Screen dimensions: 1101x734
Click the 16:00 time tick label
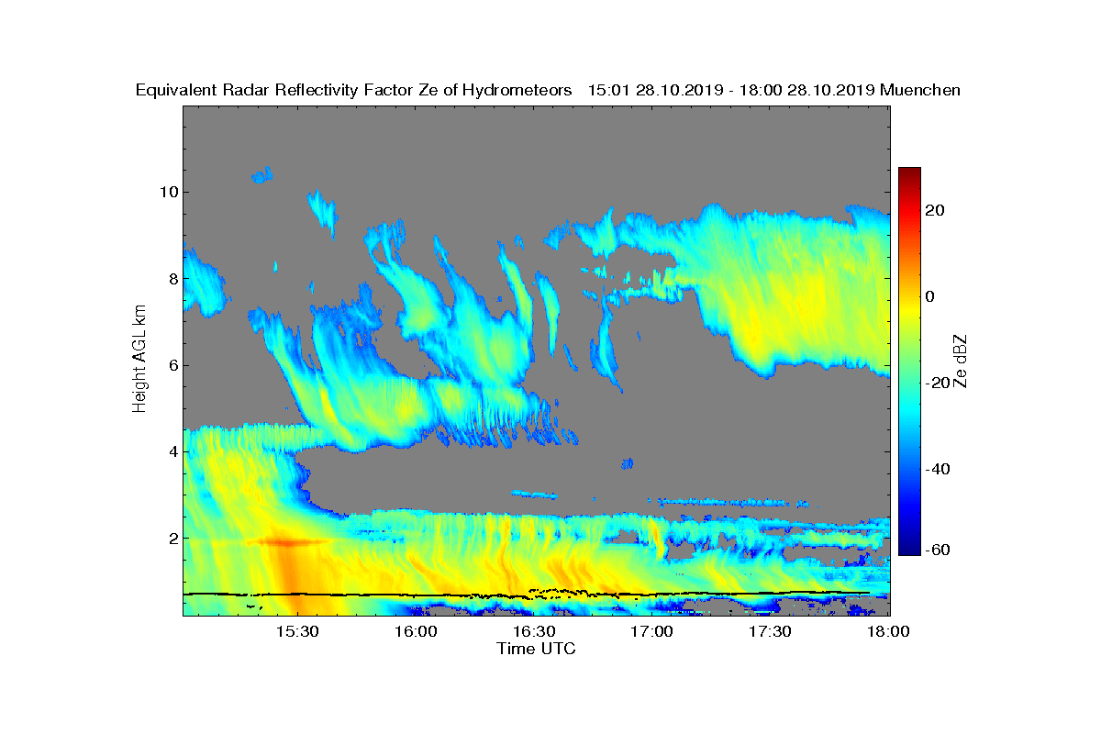[415, 631]
